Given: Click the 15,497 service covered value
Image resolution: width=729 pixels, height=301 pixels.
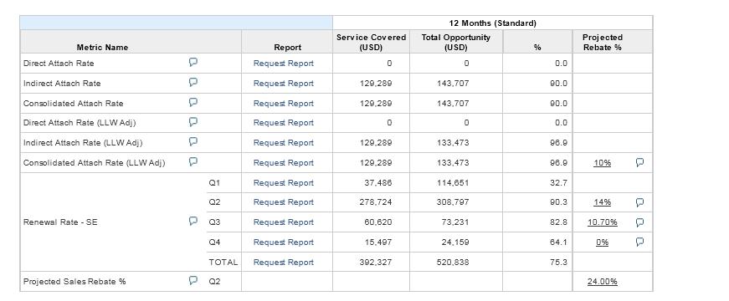Looking at the screenshot, I should pos(377,242).
